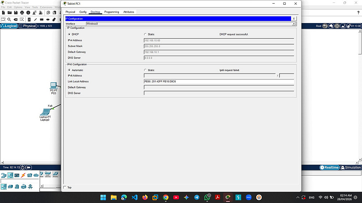This screenshot has height=203, width=362.
Task: Open file via the folder toolbar icon
Action: click(x=9, y=13)
